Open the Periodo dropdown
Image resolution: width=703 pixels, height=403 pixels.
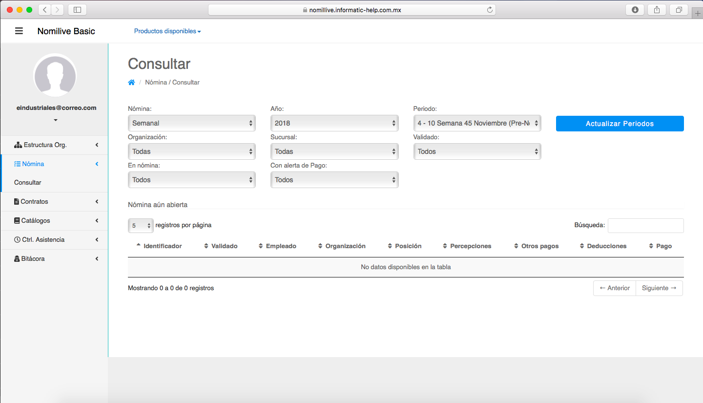(477, 123)
